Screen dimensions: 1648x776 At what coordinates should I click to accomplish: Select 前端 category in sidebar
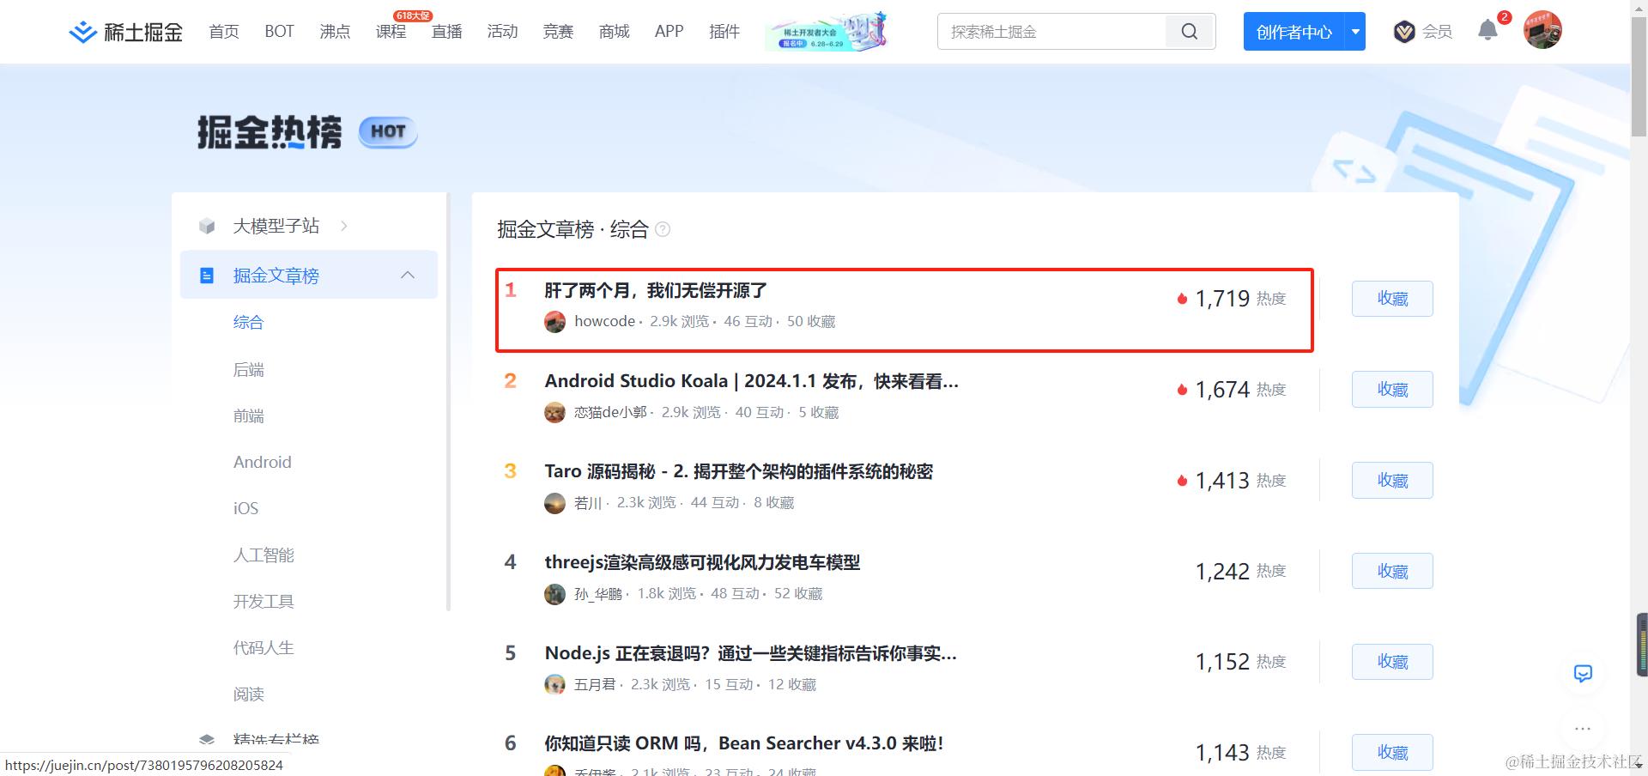tap(248, 415)
